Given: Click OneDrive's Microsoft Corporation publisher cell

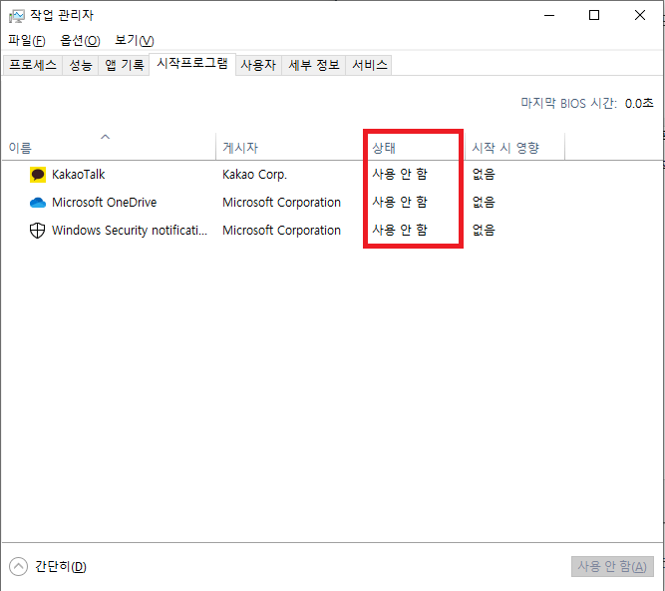Looking at the screenshot, I should (x=281, y=203).
